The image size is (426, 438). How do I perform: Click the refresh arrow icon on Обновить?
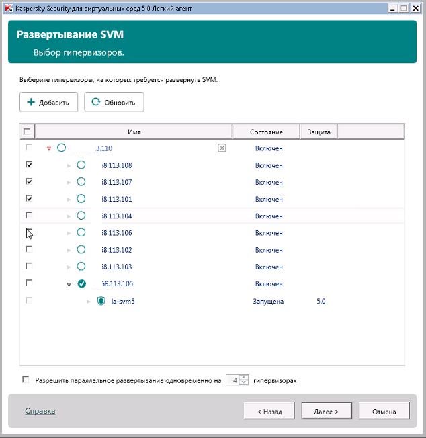[96, 102]
